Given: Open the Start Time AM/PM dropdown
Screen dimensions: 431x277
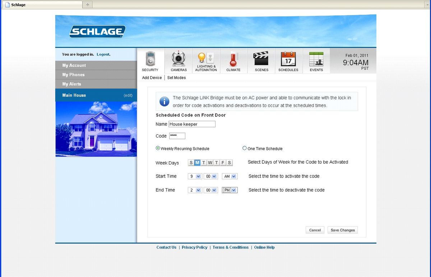Looking at the screenshot, I should [230, 176].
